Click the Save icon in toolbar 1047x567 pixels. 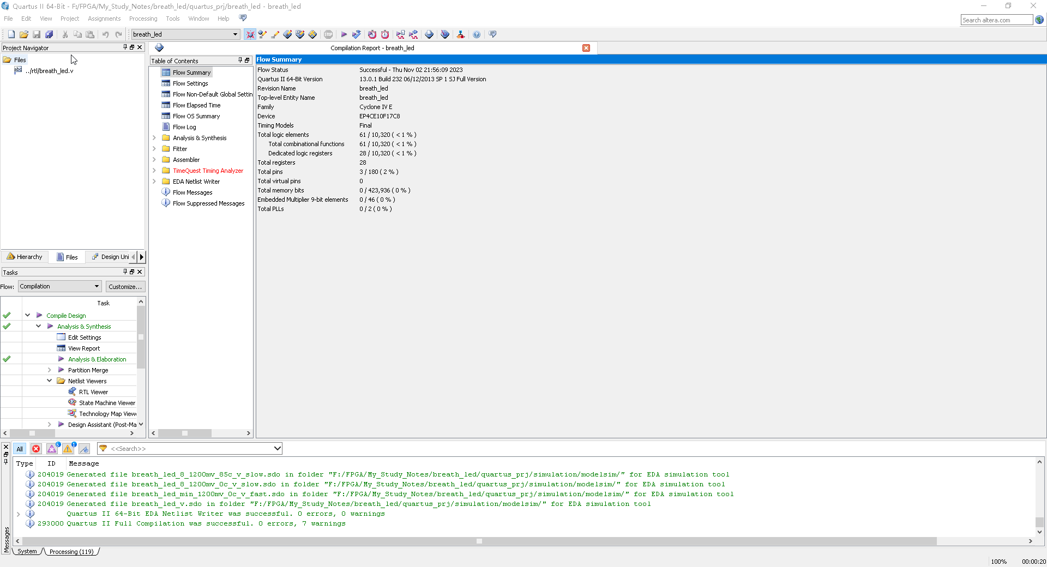pos(37,34)
